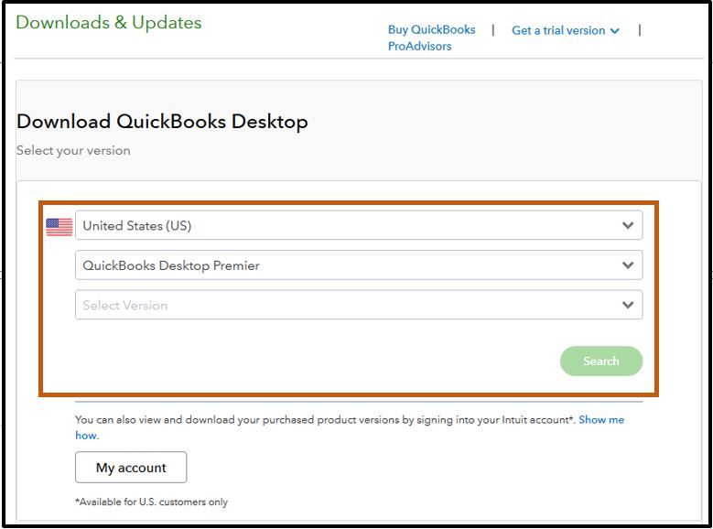Click the Download QuickBooks Desktop heading
Image resolution: width=713 pixels, height=529 pixels.
tap(162, 122)
